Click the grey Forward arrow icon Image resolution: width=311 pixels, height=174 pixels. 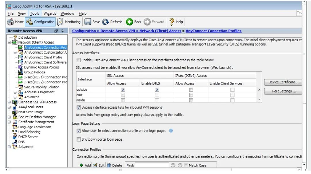click(147, 22)
